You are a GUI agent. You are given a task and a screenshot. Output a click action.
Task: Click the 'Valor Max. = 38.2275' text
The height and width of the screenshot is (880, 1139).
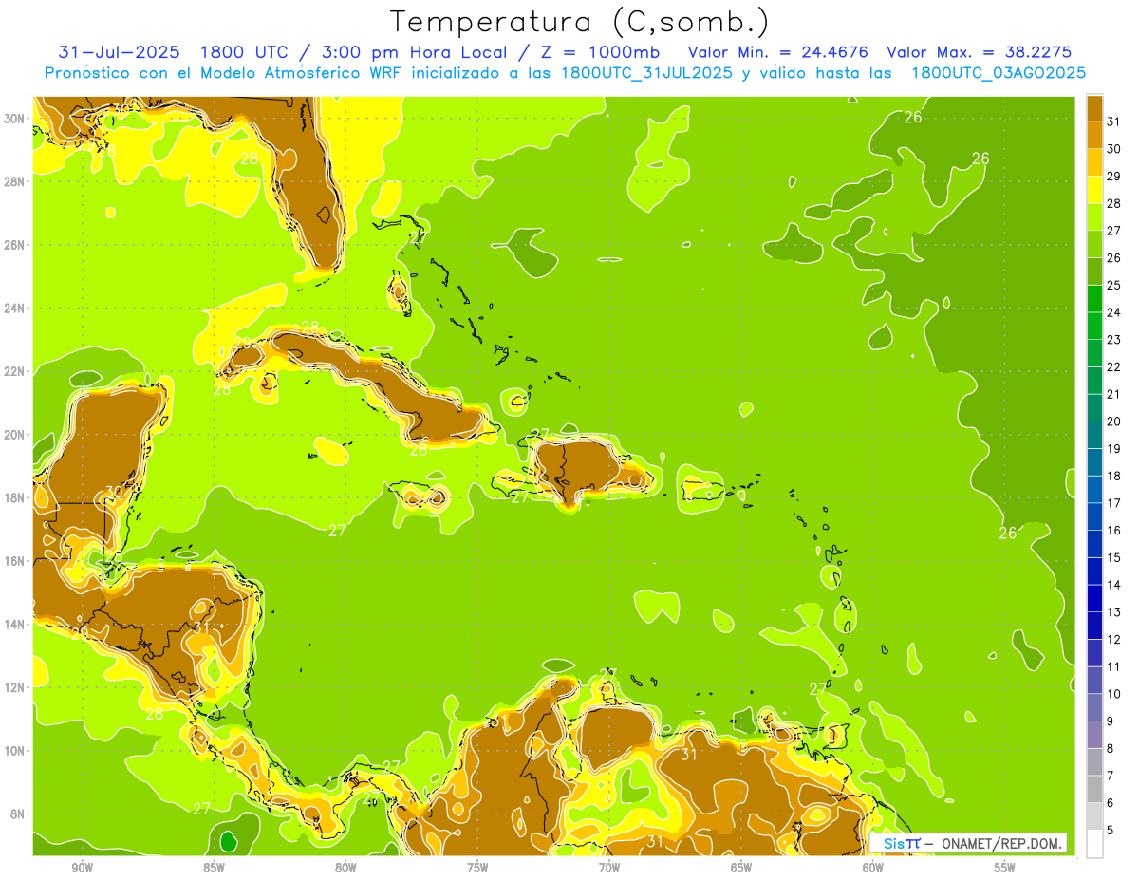point(979,52)
